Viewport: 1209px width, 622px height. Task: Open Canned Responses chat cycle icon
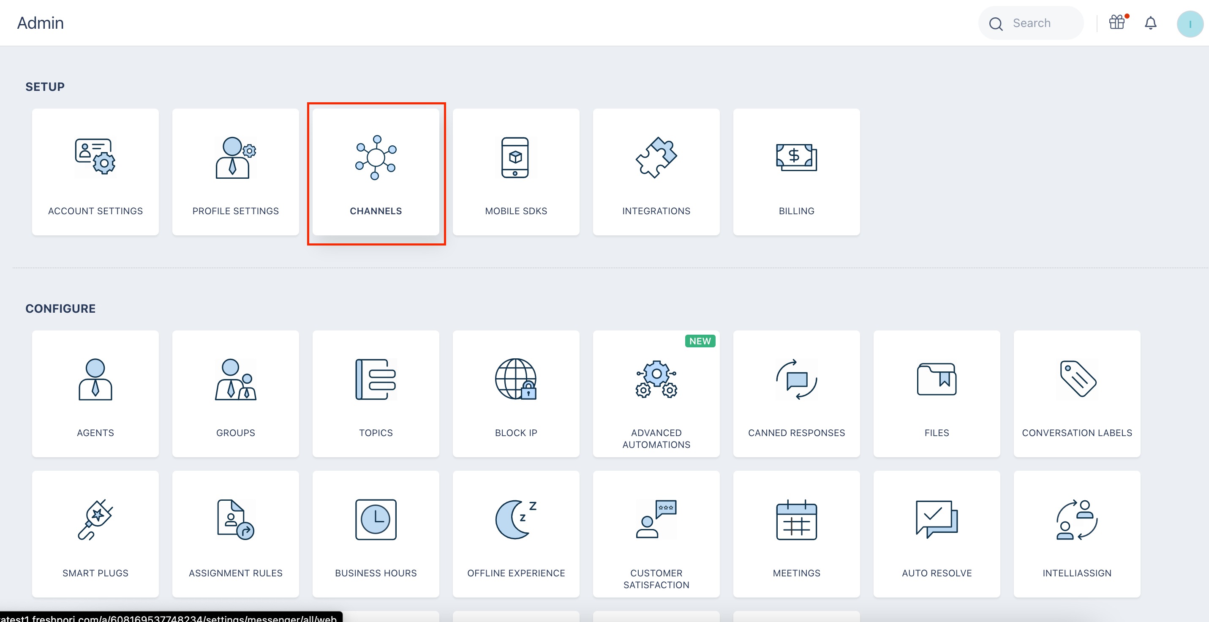pos(796,379)
